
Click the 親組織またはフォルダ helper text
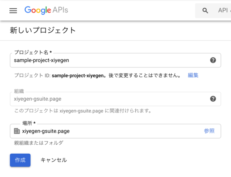(39, 143)
